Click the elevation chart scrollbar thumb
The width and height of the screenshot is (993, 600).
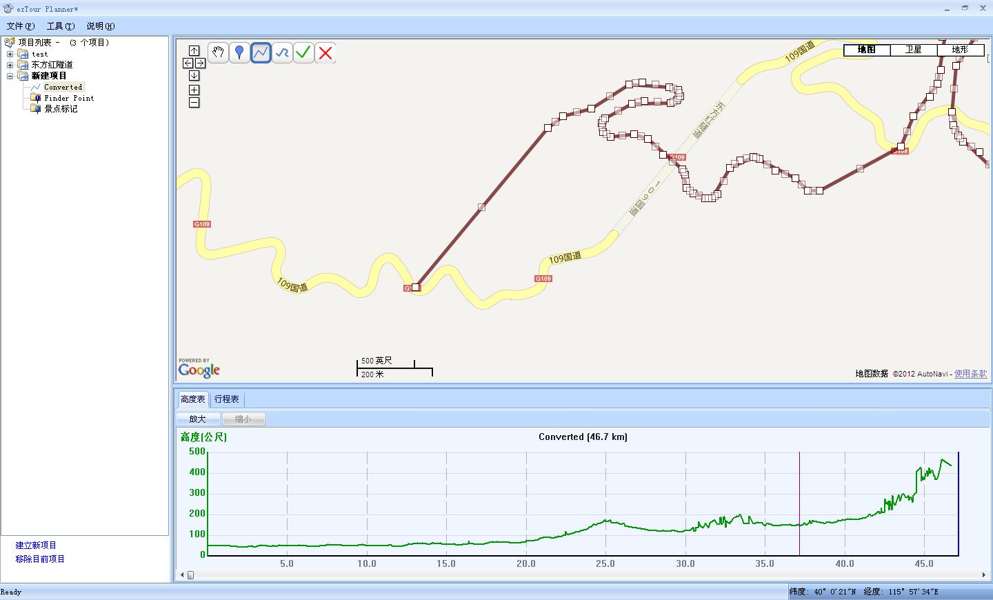coord(191,575)
